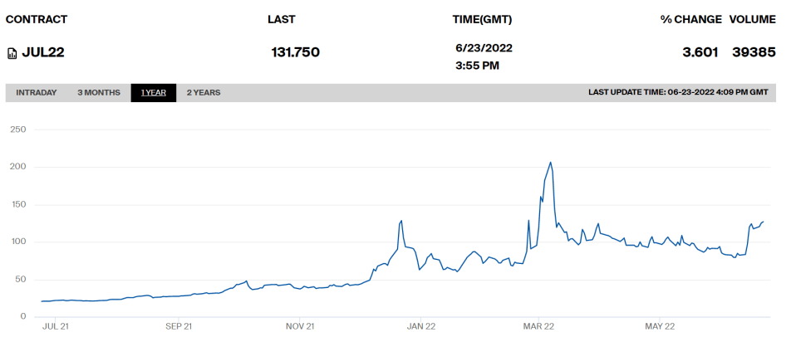Open the chart icon beside JUL22
The width and height of the screenshot is (796, 337).
point(12,53)
